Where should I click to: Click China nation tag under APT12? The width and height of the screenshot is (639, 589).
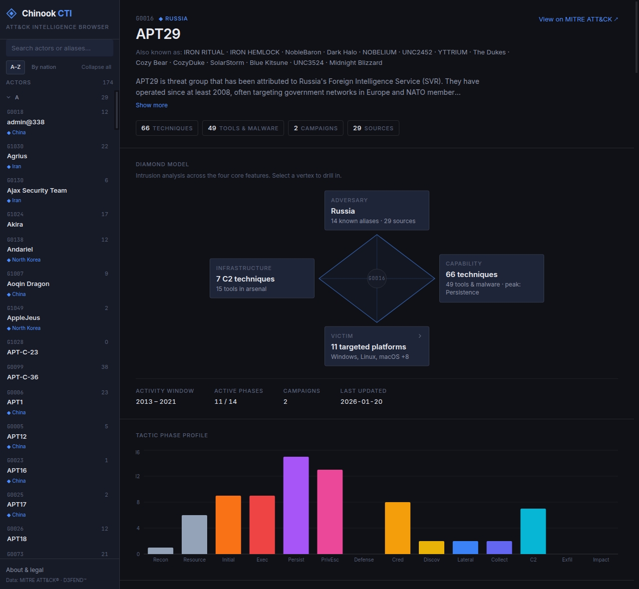coord(16,447)
